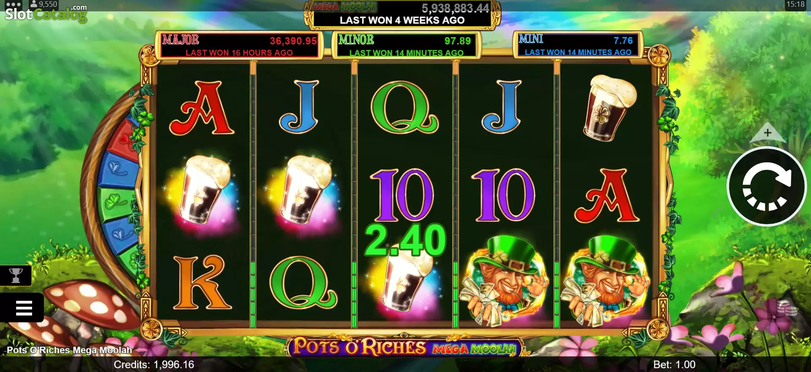Open the coin stack bet settings
This screenshot has width=811, height=372.
[787, 308]
